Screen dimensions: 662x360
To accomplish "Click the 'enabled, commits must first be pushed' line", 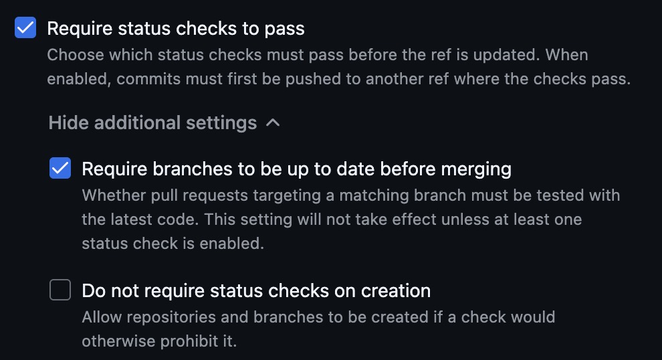I will [338, 79].
